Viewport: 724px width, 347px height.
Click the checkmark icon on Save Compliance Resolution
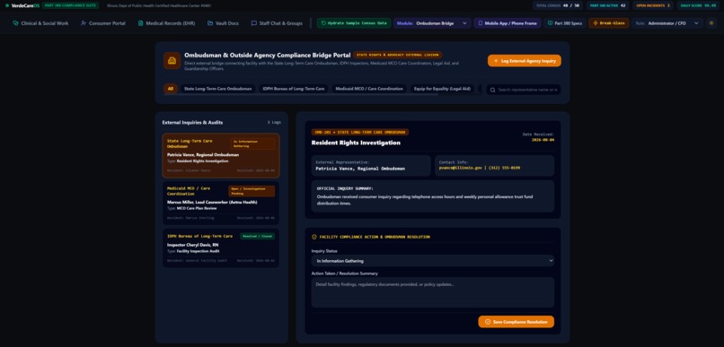[488, 322]
